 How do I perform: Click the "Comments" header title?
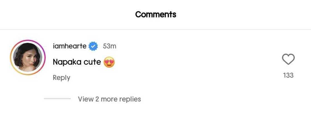tap(155, 14)
